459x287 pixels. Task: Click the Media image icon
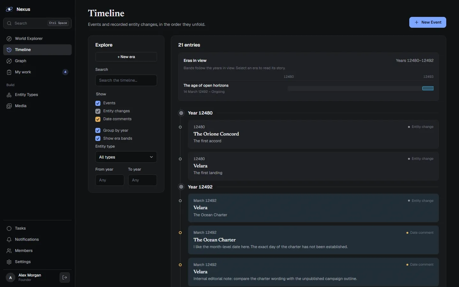click(x=9, y=106)
